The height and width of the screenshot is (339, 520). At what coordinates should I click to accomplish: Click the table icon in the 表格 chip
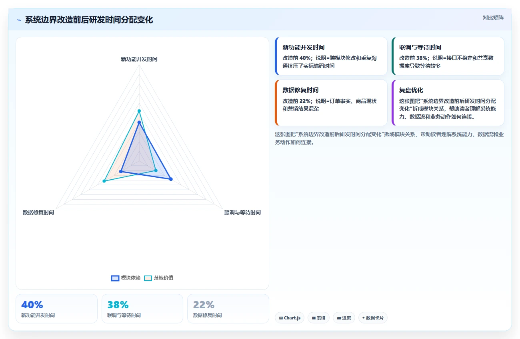314,318
